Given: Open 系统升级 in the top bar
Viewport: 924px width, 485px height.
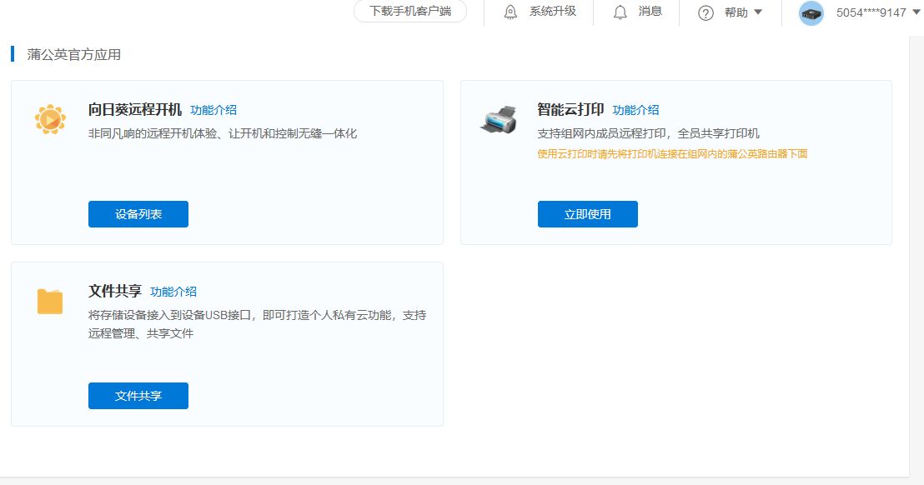Looking at the screenshot, I should click(x=552, y=11).
